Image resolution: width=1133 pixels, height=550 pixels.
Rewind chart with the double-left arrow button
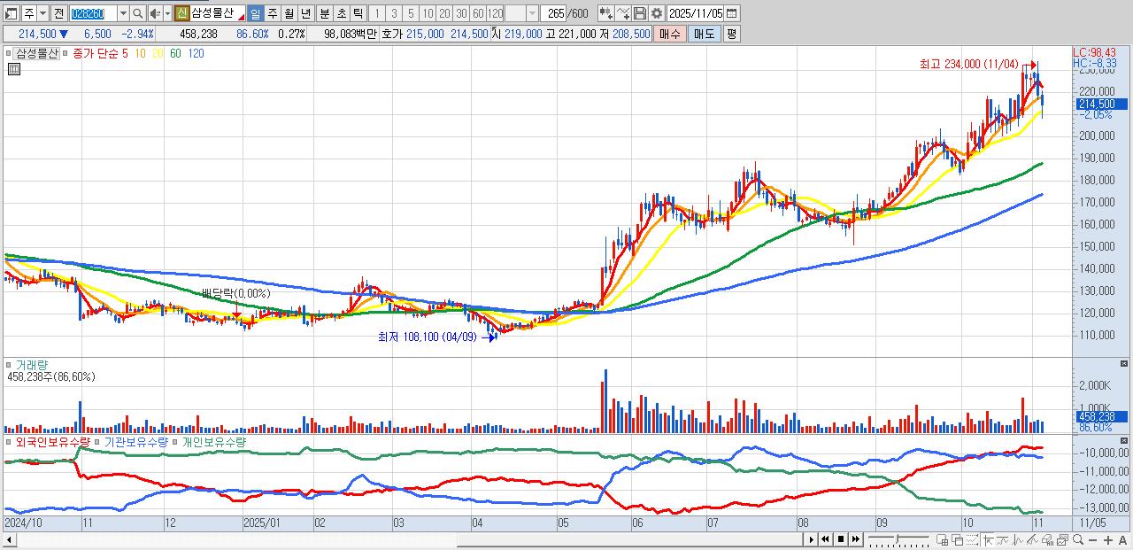point(825,539)
